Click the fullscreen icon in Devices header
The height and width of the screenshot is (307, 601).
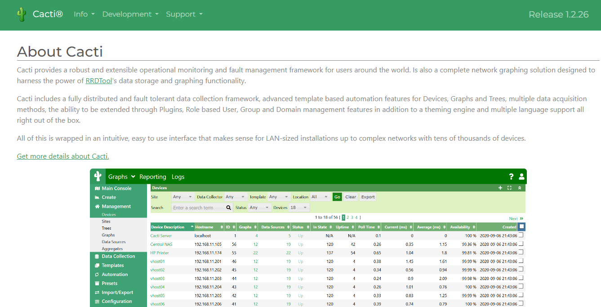510,188
